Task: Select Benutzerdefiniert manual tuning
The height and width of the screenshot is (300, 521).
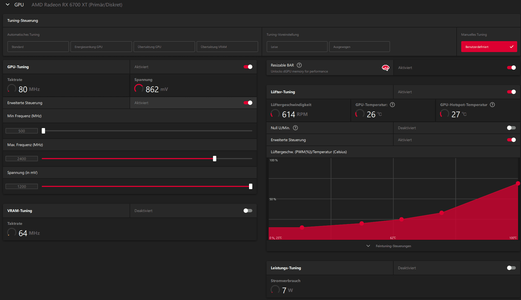Action: 489,47
